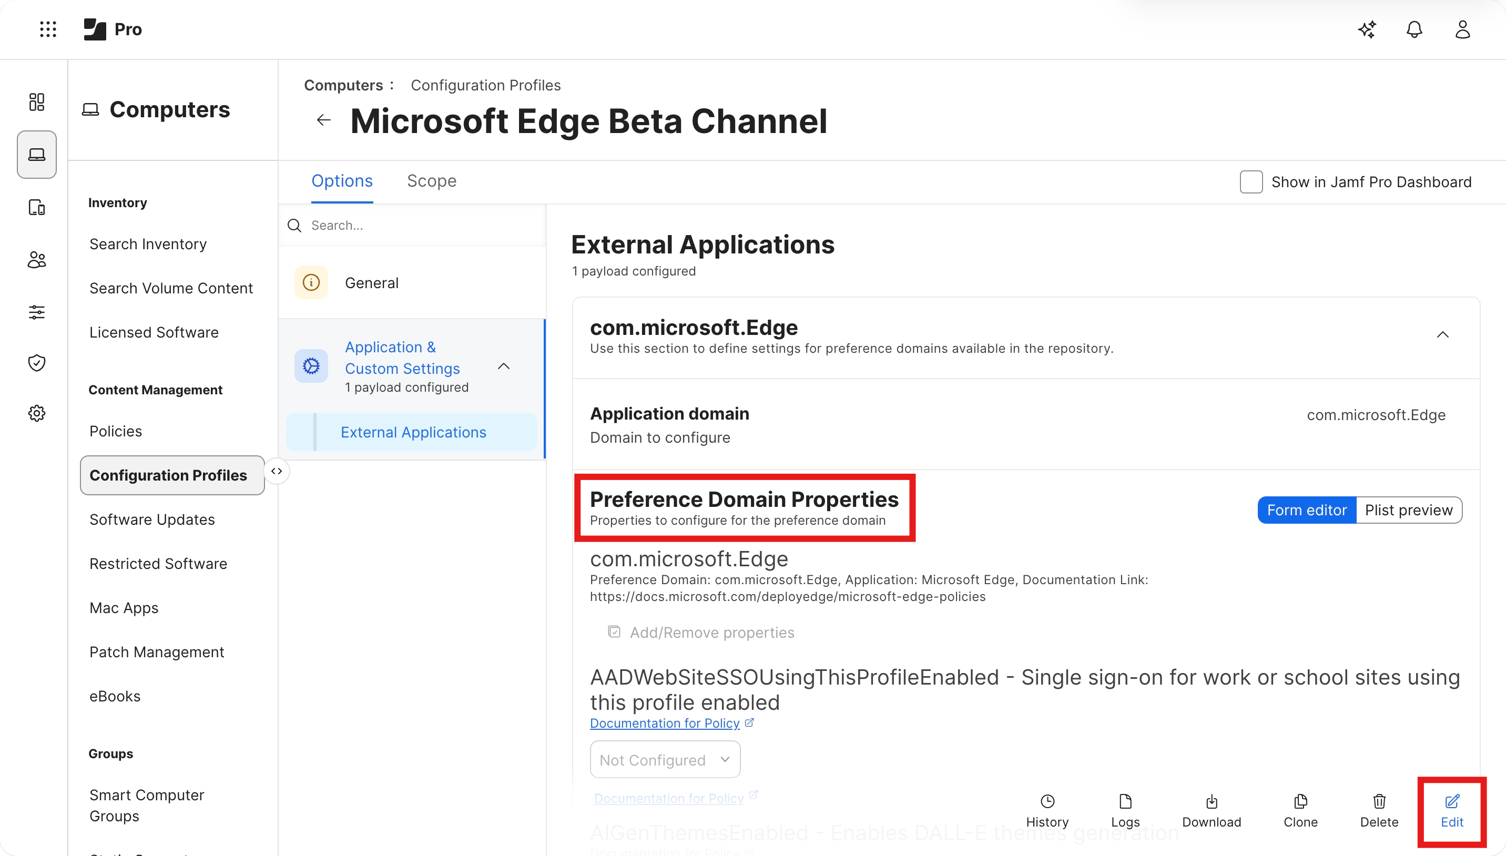Switch to Form editor view

tap(1306, 511)
